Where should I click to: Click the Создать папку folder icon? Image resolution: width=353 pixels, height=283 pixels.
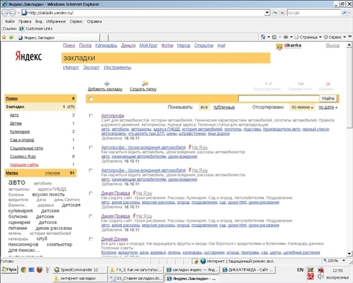(145, 83)
